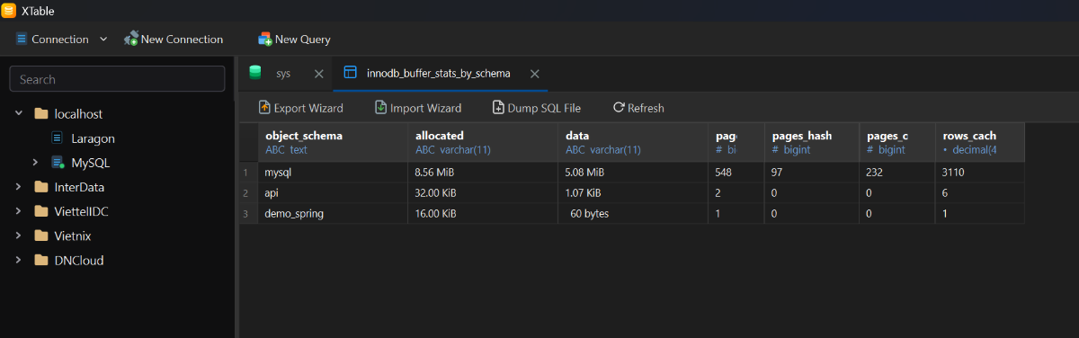
Task: Select the 97 pages_hash cell
Action: point(812,172)
